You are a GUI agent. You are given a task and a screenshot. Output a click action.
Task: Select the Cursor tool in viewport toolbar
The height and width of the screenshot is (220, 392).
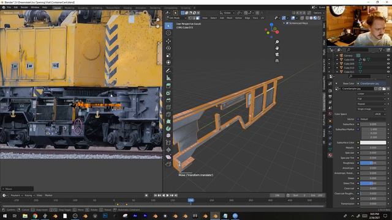click(x=168, y=33)
